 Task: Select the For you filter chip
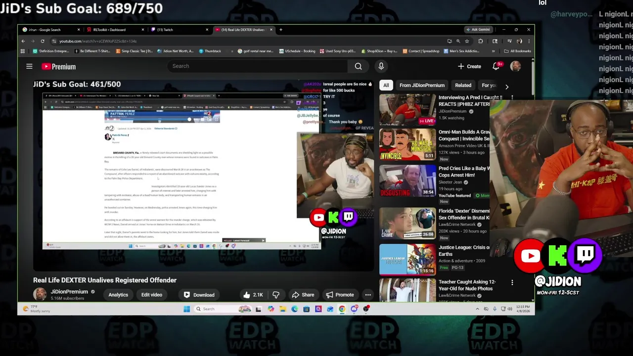tap(489, 85)
